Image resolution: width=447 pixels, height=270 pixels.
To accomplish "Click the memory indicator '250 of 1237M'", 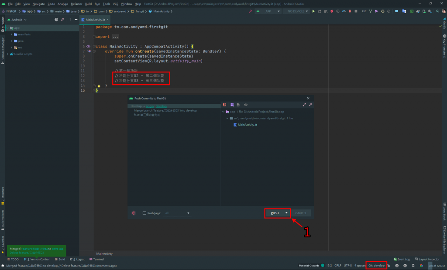I will pos(437,266).
